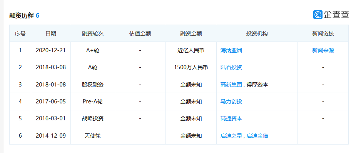
Task: Select the date 2017-06-05 cell
Action: click(x=51, y=101)
